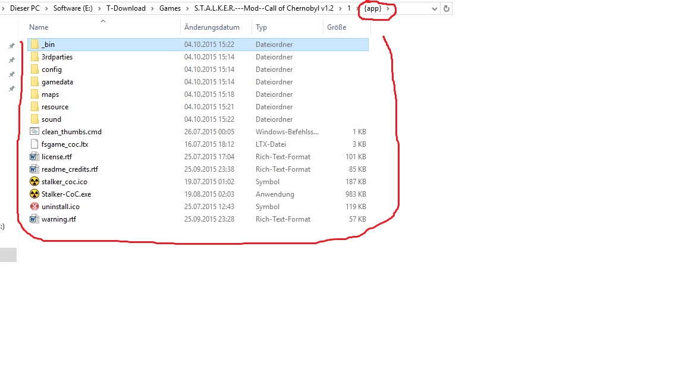
Task: Go to T-Download breadcrumb folder
Action: point(126,8)
